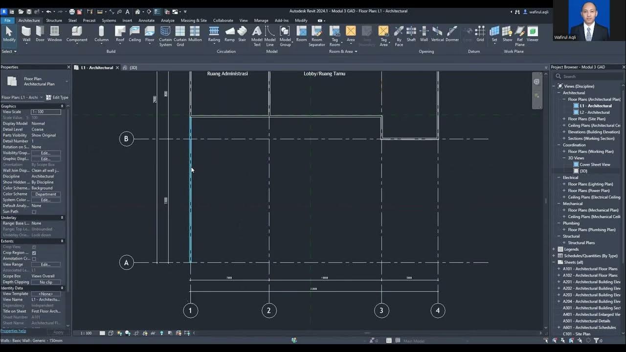Click grid bubble B in drawing

[x=126, y=139]
